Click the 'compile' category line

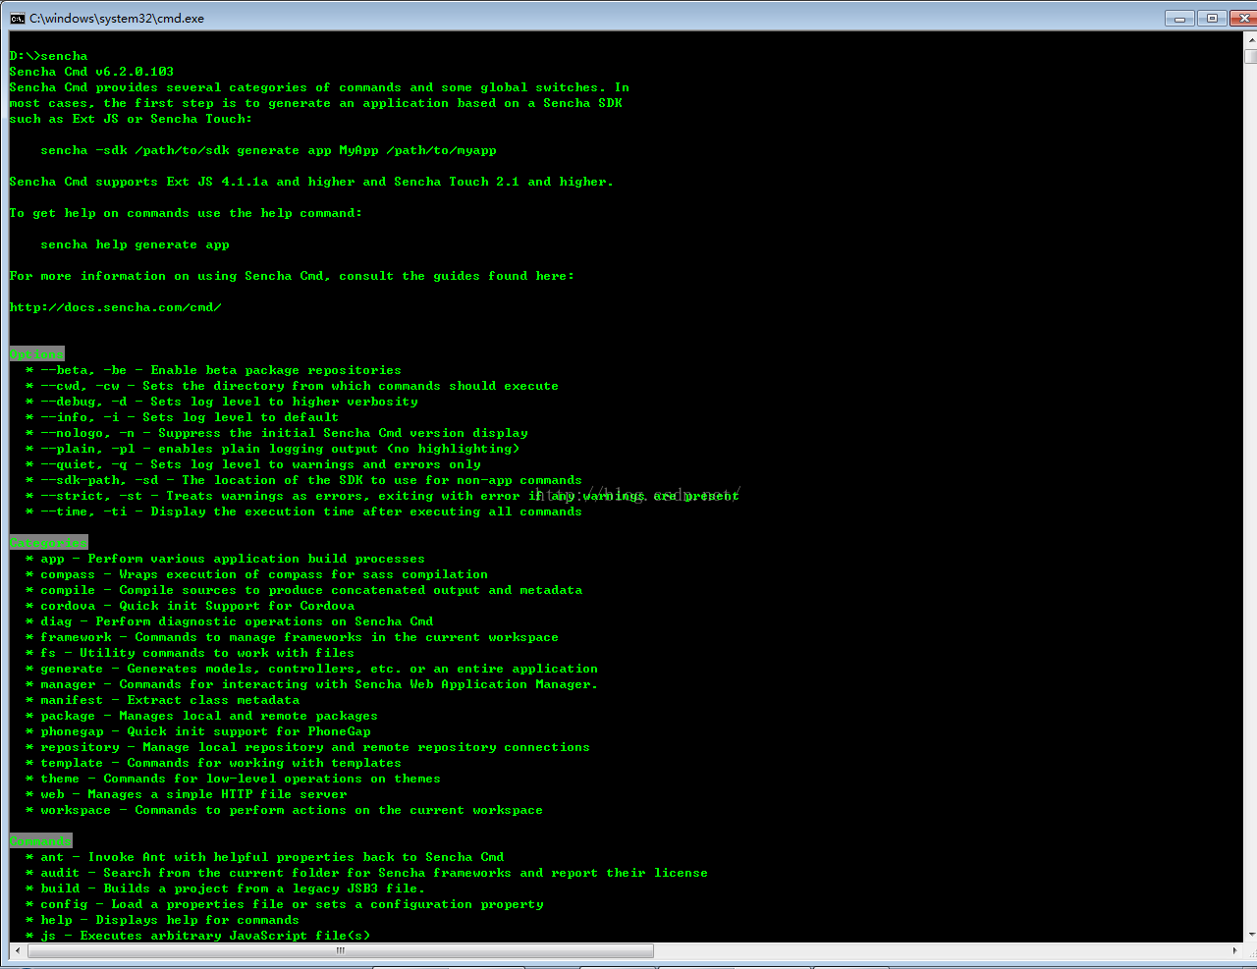pyautogui.click(x=303, y=590)
